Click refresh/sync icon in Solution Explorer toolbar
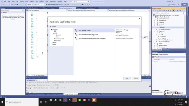 [166, 11]
